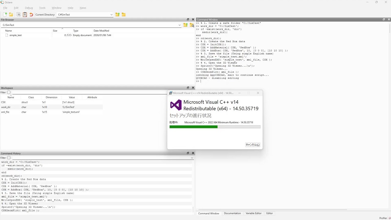The width and height of the screenshot is (391, 220).
Task: Open the Window menu
Action: [x=57, y=8]
